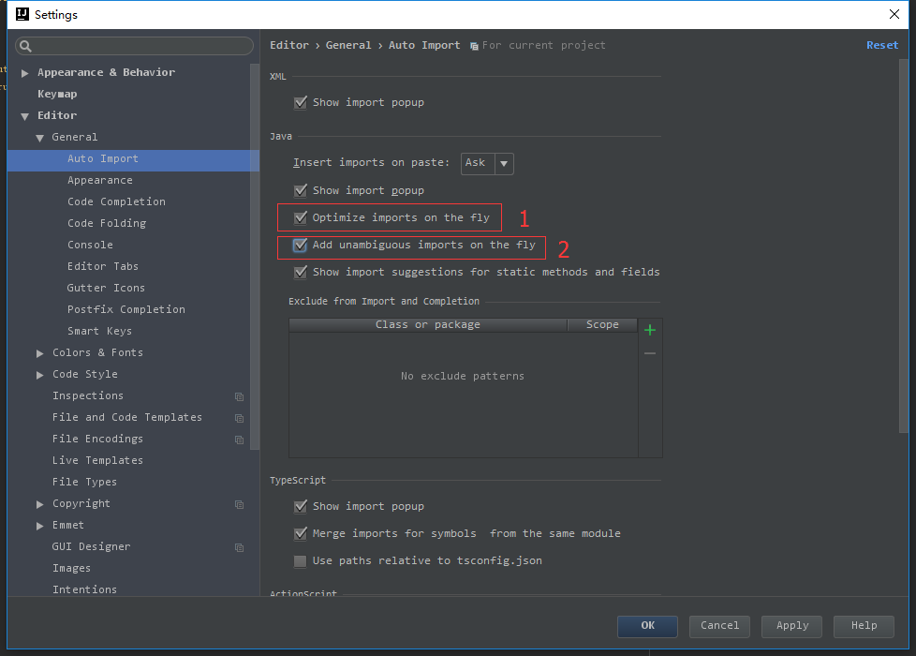Enable 'Use paths relative to tsconfig.json'
The width and height of the screenshot is (916, 656).
301,559
